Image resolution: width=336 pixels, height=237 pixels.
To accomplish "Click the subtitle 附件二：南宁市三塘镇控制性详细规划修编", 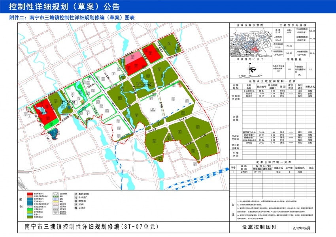I will (72, 18).
